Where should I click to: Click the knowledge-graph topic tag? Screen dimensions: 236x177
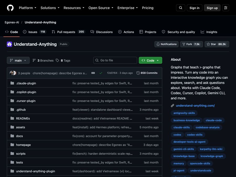[212, 156]
